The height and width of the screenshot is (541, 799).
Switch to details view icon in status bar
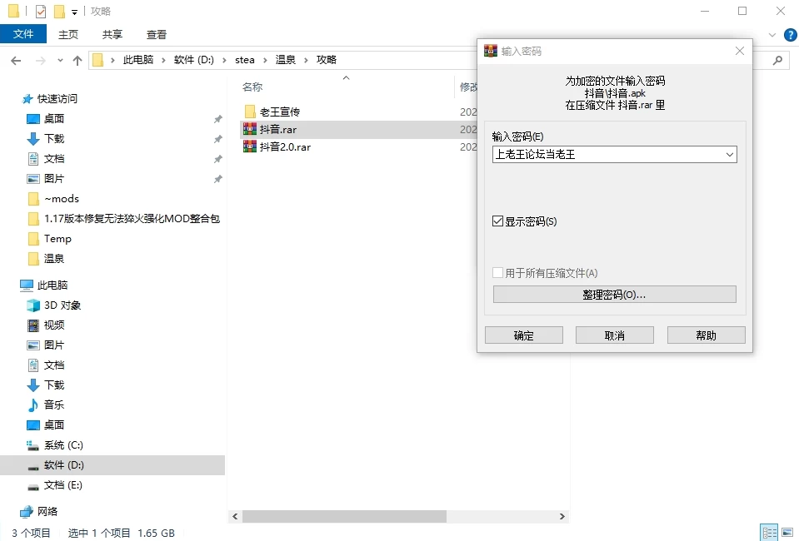[770, 533]
